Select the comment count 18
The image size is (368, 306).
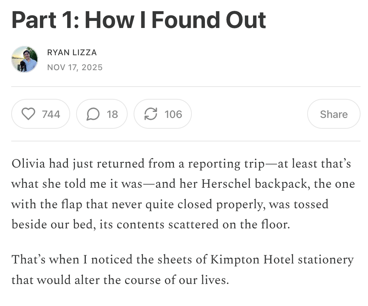112,114
